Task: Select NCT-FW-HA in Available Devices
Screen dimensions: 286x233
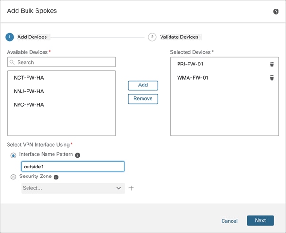Action: (29, 77)
